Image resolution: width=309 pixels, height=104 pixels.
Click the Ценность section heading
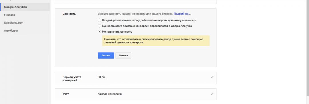[x=69, y=14]
